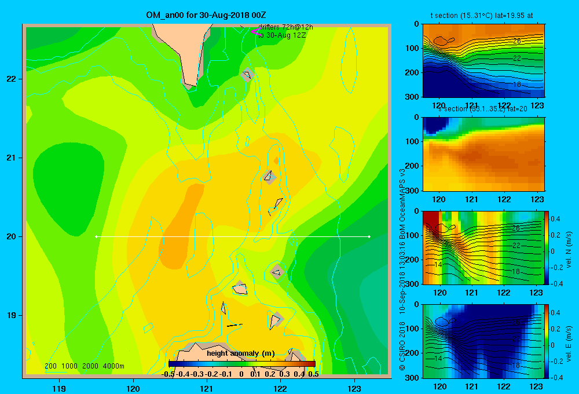Click the small island near 121.85E 20.75N
This screenshot has height=394, width=579.
pyautogui.click(x=269, y=177)
